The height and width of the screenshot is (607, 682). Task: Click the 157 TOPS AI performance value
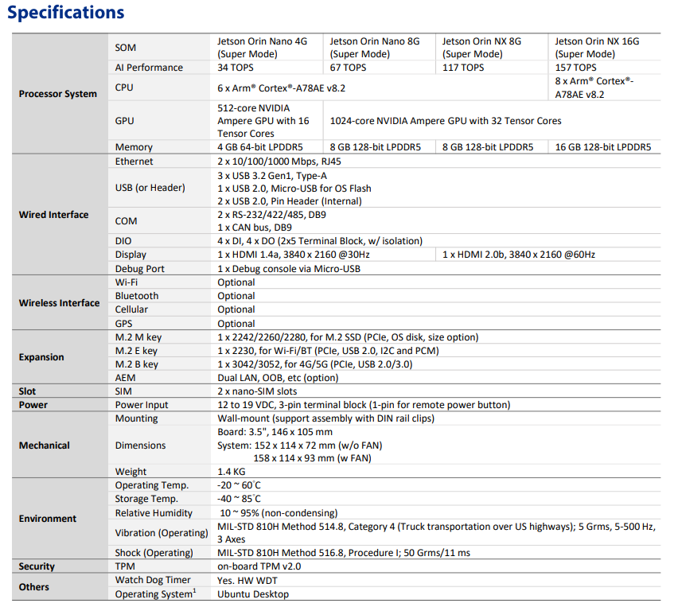click(x=575, y=68)
